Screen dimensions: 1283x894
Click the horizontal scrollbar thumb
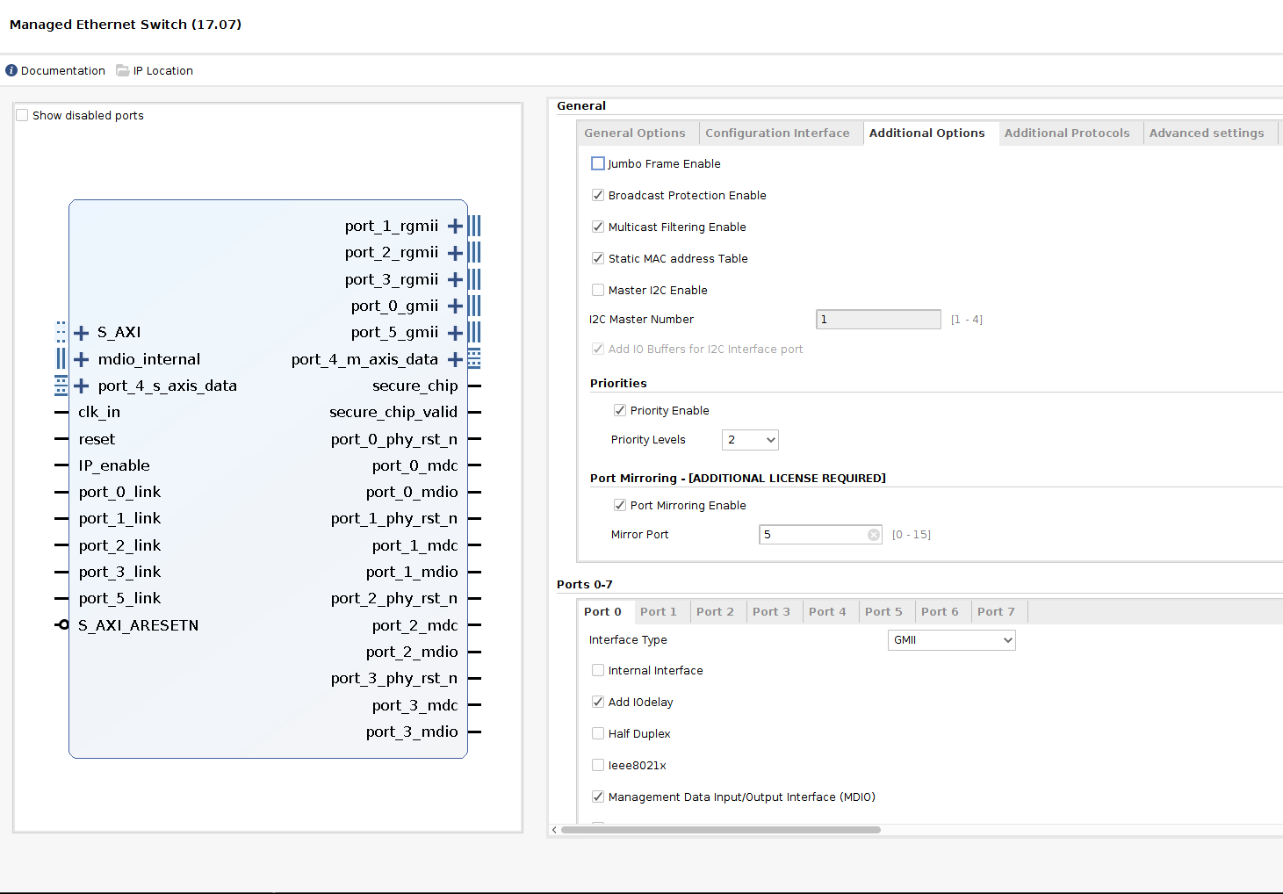[721, 830]
